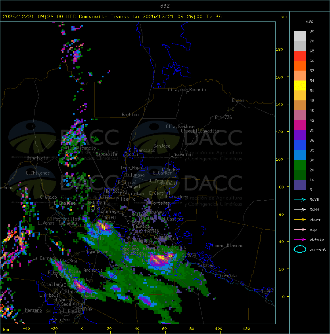This screenshot has width=330, height=334.
Task: Select the Anchoris place label
Action: point(93,270)
